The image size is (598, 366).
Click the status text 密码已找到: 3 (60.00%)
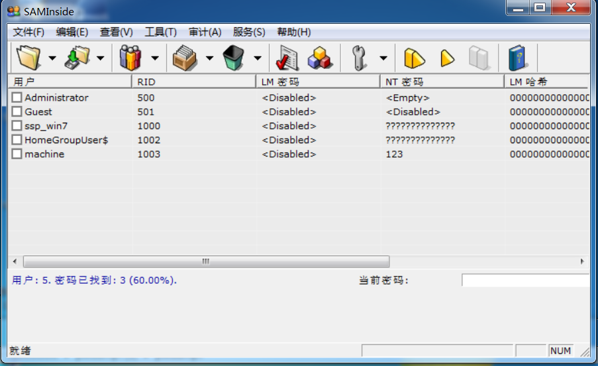coord(115,280)
